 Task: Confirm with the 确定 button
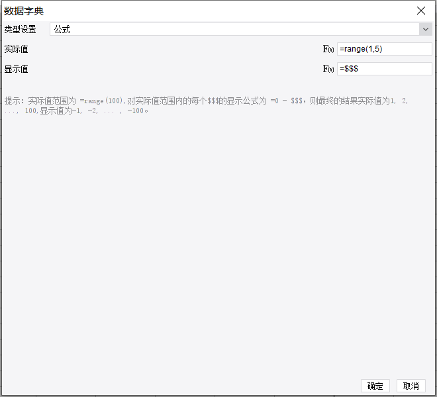(375, 386)
